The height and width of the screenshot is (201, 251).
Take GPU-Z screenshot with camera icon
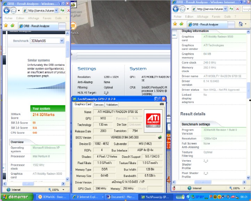(162, 104)
